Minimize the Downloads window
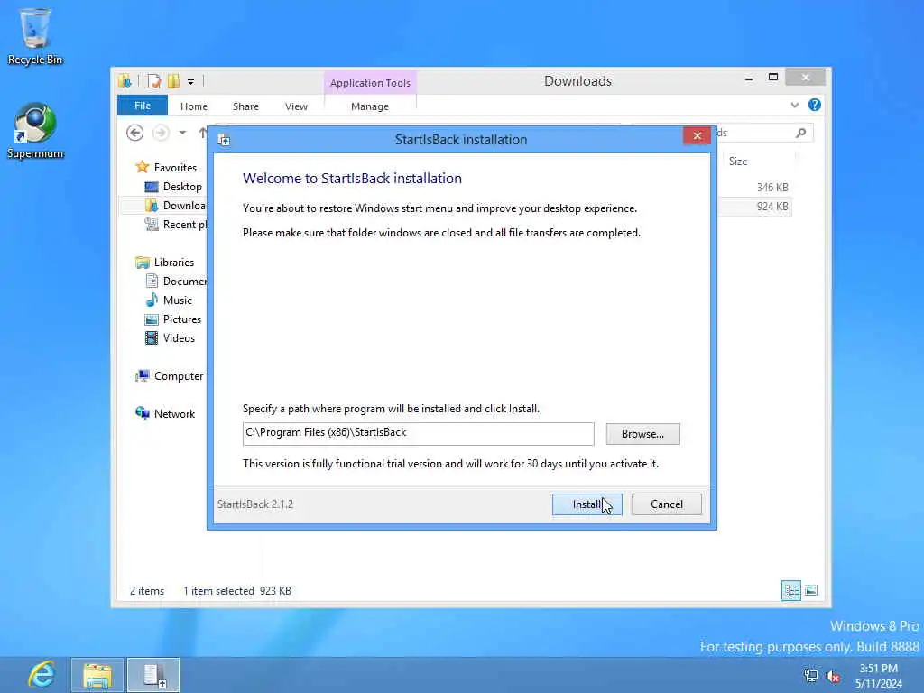Image resolution: width=924 pixels, height=693 pixels. point(748,79)
